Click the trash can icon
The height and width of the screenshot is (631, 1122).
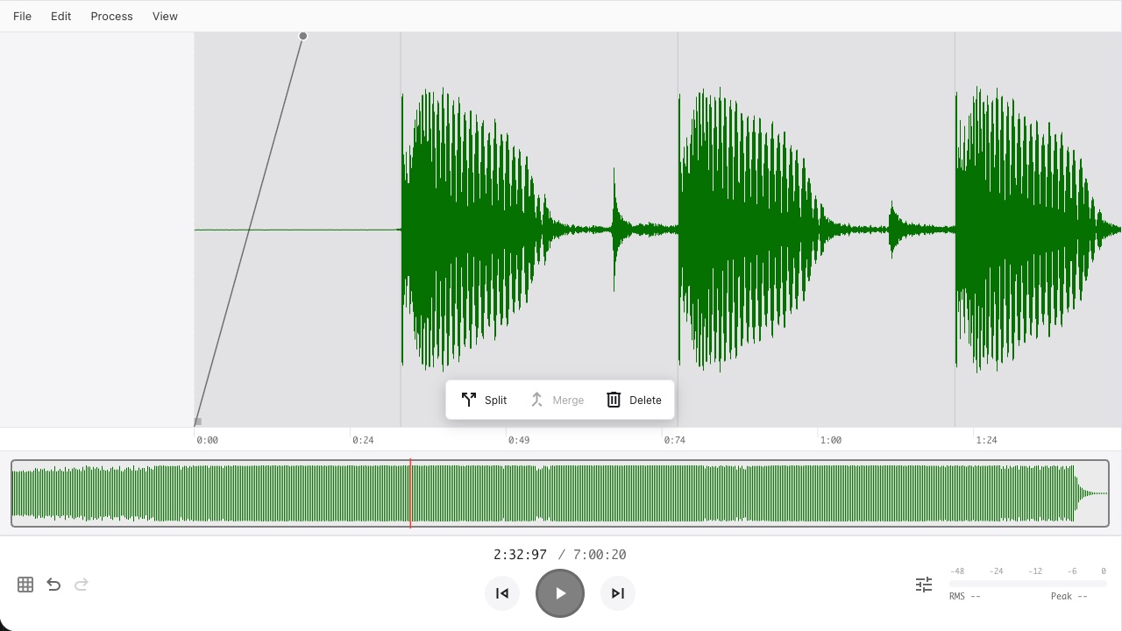614,400
